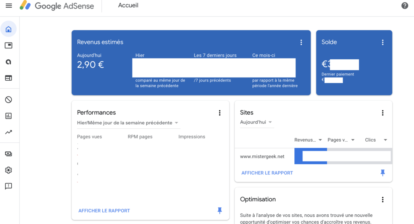
Task: Open the trending line optimization icon
Action: pyautogui.click(x=8, y=132)
